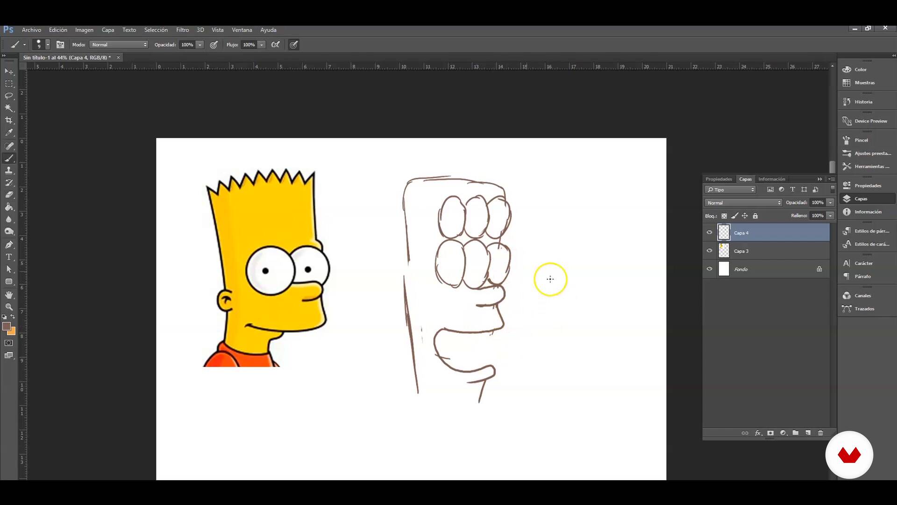Screen dimensions: 897x505
Task: Select the Path Selection tool
Action: [9, 269]
